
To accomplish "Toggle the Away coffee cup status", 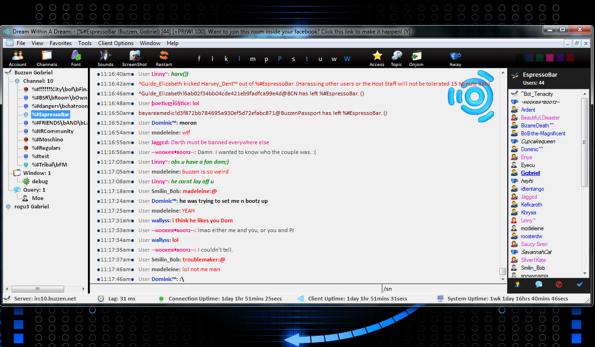I will (455, 58).
